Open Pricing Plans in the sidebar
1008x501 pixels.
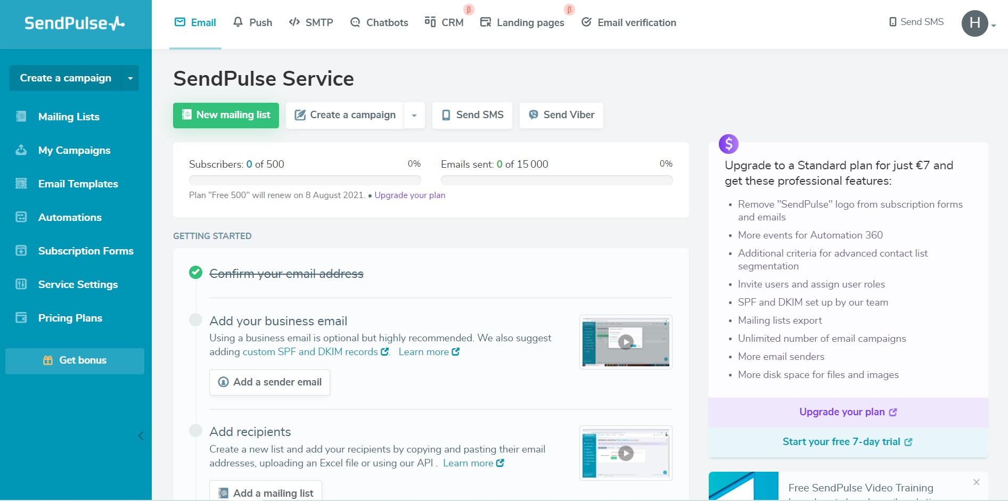[x=70, y=318]
